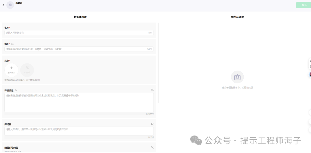
Task: Click the 0/10000 character counter
Action: click(150, 114)
